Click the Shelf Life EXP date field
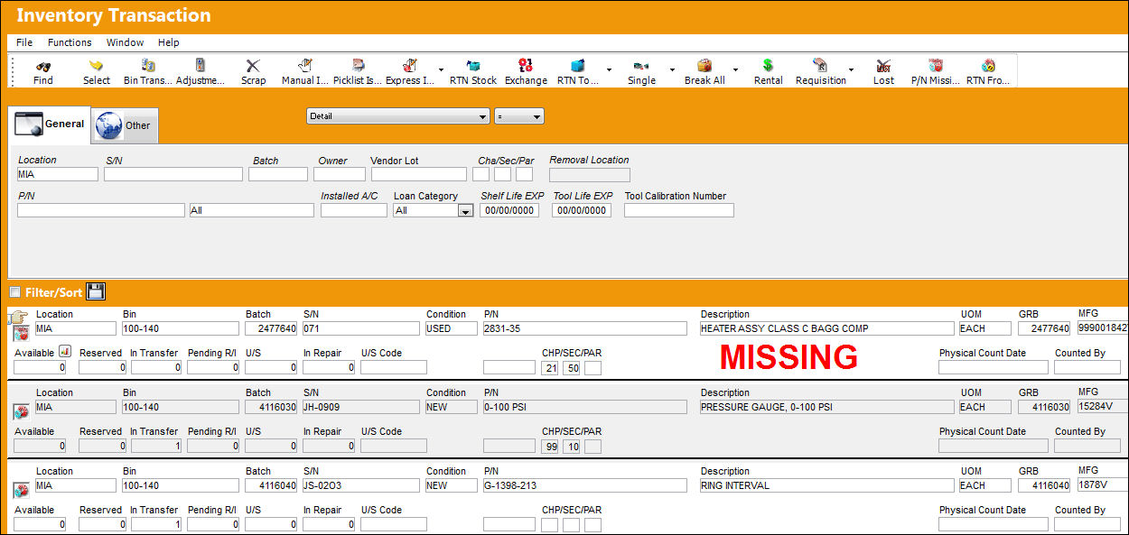The image size is (1129, 535). 509,210
